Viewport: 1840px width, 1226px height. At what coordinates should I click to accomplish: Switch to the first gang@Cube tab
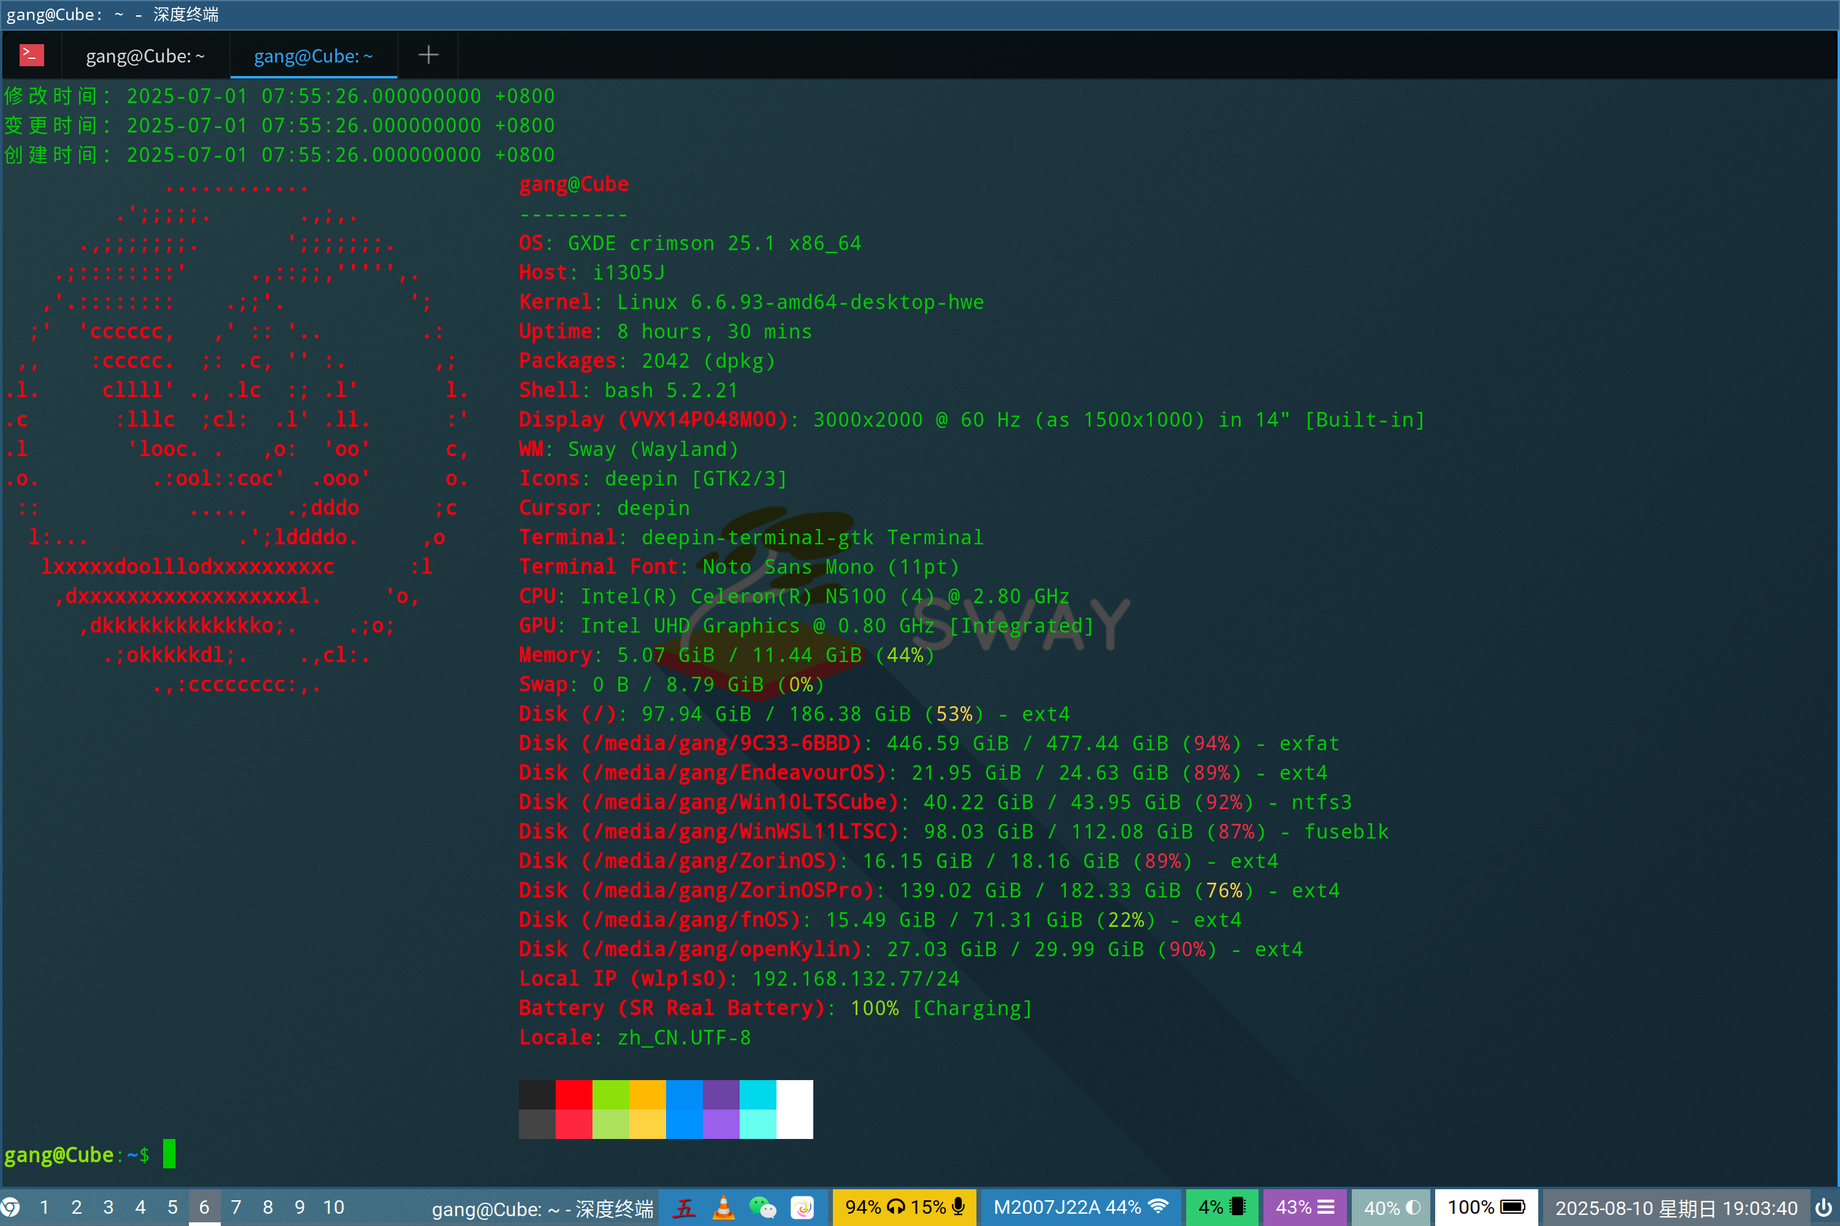(x=145, y=56)
